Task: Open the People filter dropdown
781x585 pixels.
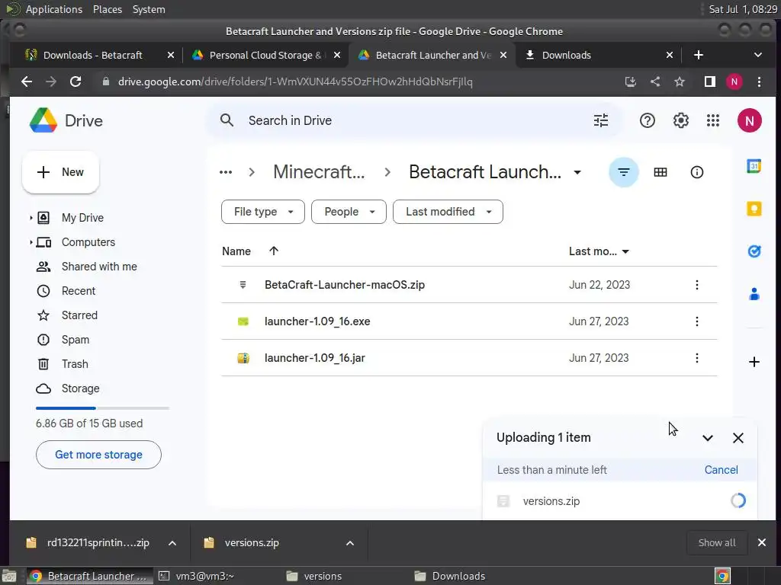Action: tap(349, 212)
